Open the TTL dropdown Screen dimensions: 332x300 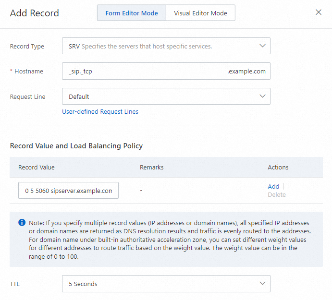[x=166, y=284]
